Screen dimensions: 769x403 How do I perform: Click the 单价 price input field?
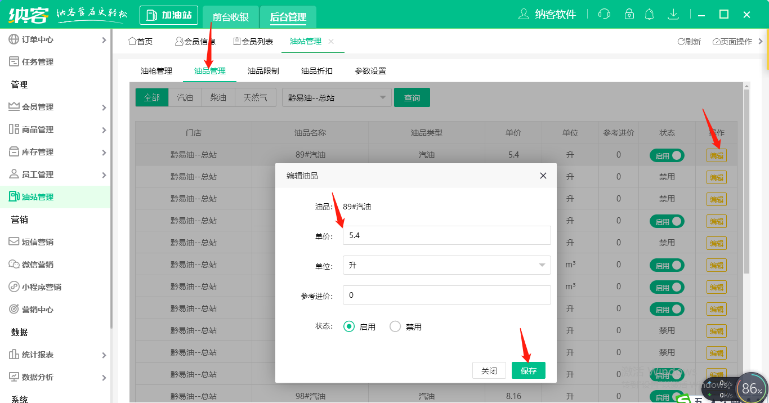tap(446, 235)
